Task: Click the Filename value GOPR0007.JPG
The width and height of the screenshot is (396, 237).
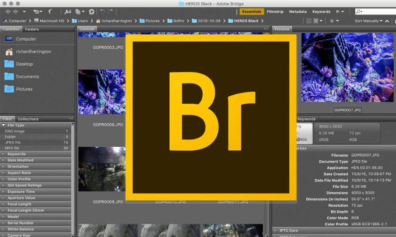Action: pos(365,155)
